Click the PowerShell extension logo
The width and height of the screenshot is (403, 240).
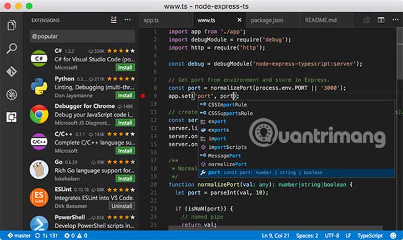39,223
